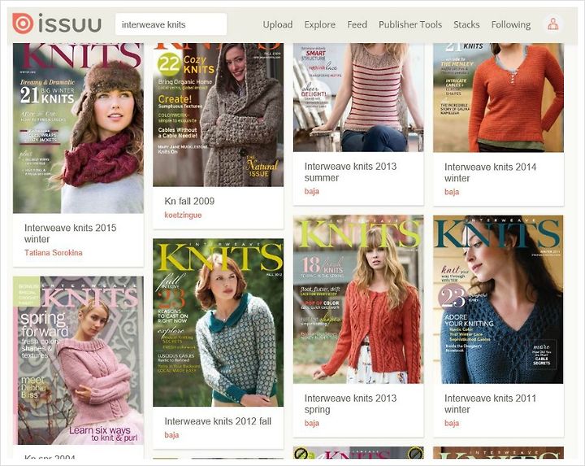This screenshot has height=466, width=585.
Task: Click the Kn fall 2009 title
Action: point(189,201)
